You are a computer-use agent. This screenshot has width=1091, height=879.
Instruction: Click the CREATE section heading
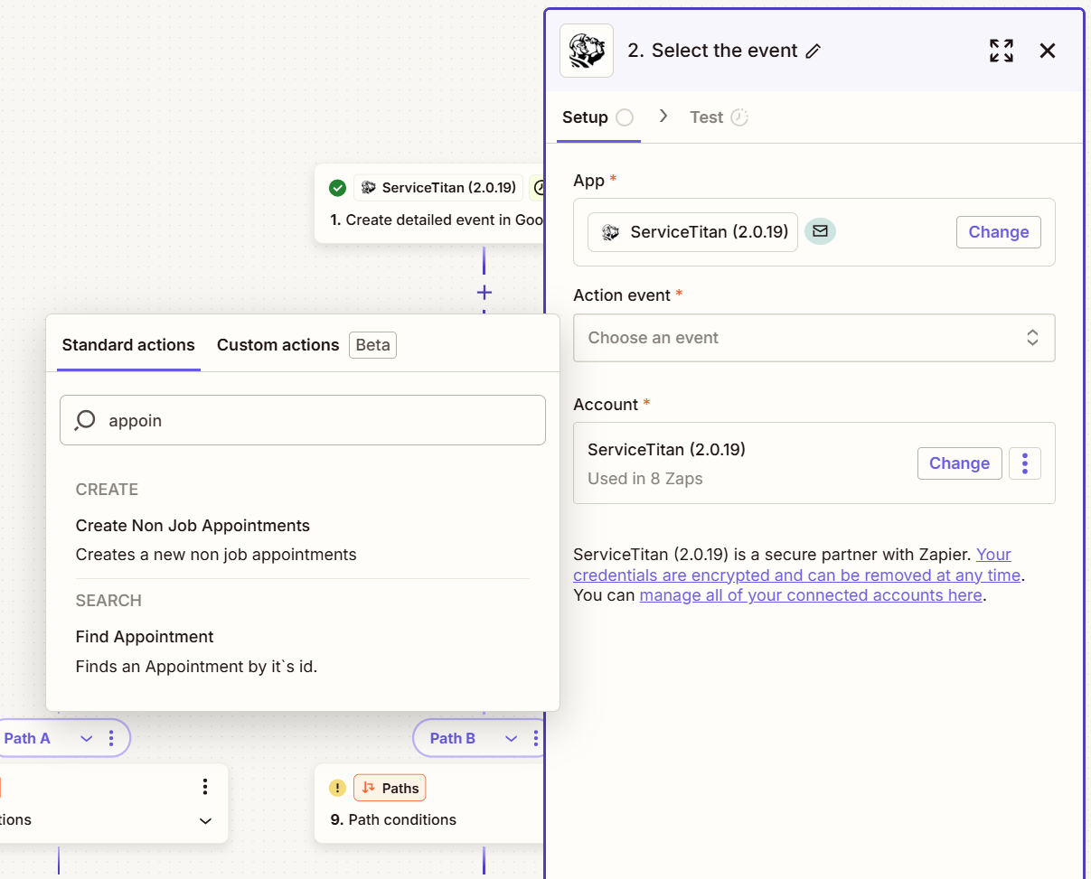pos(107,490)
